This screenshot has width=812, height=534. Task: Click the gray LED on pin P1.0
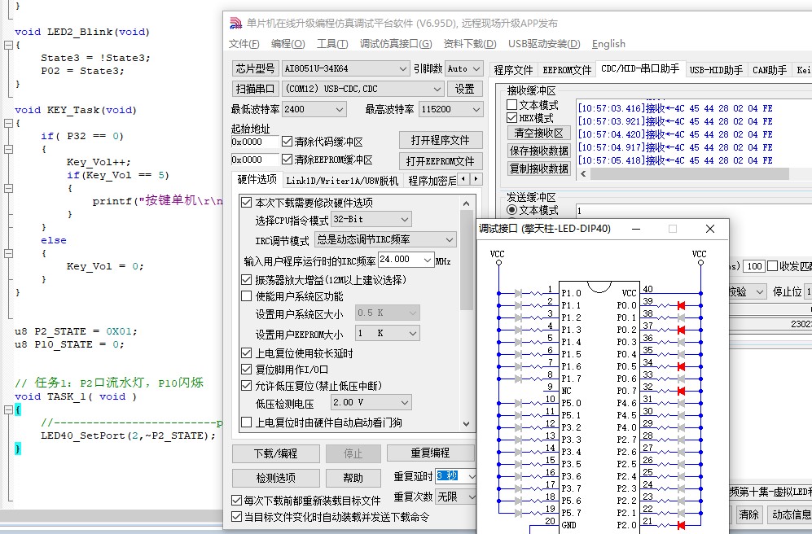[x=518, y=293]
